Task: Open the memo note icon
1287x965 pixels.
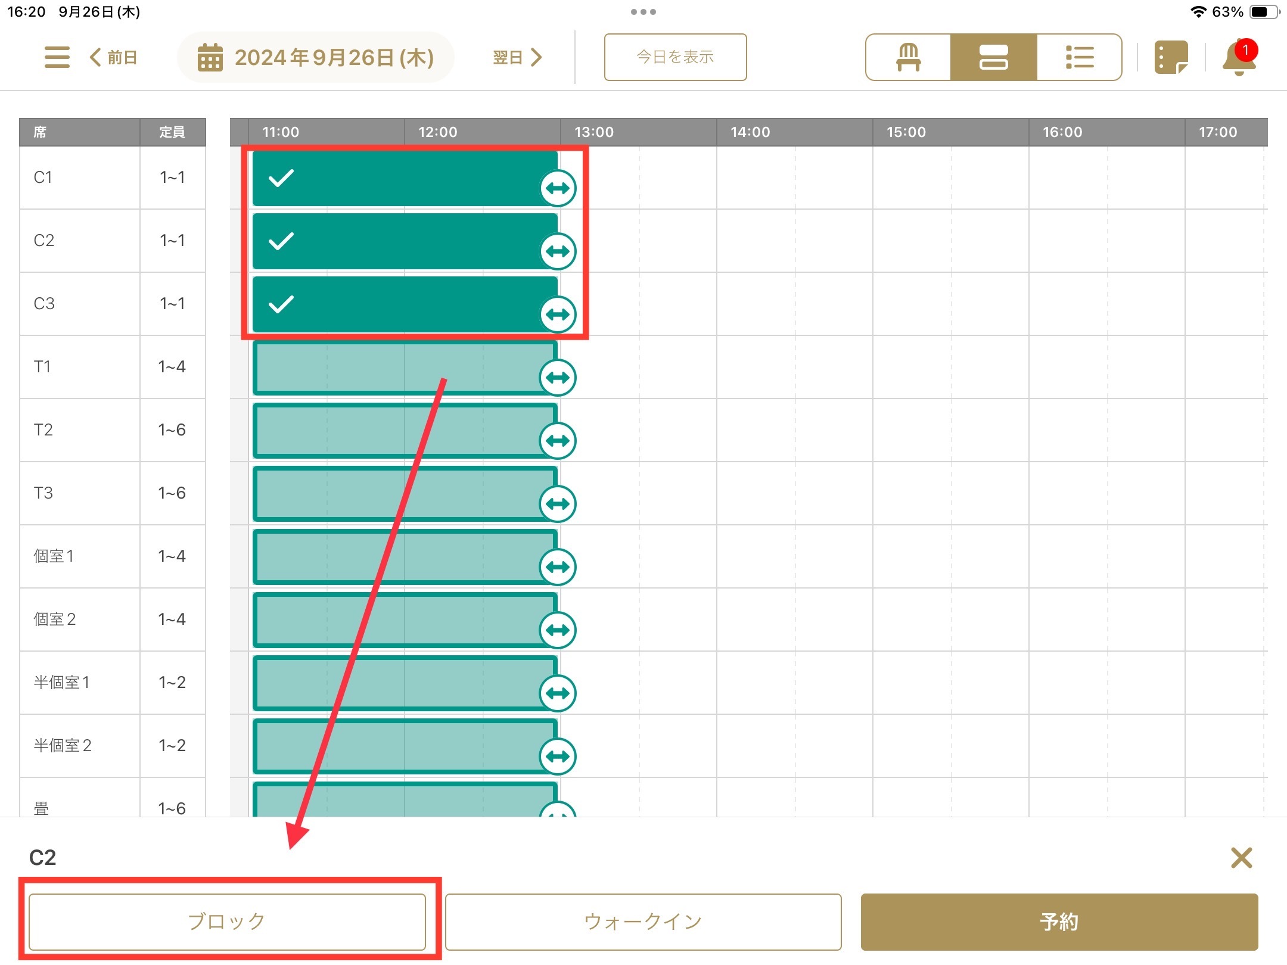Action: tap(1170, 58)
